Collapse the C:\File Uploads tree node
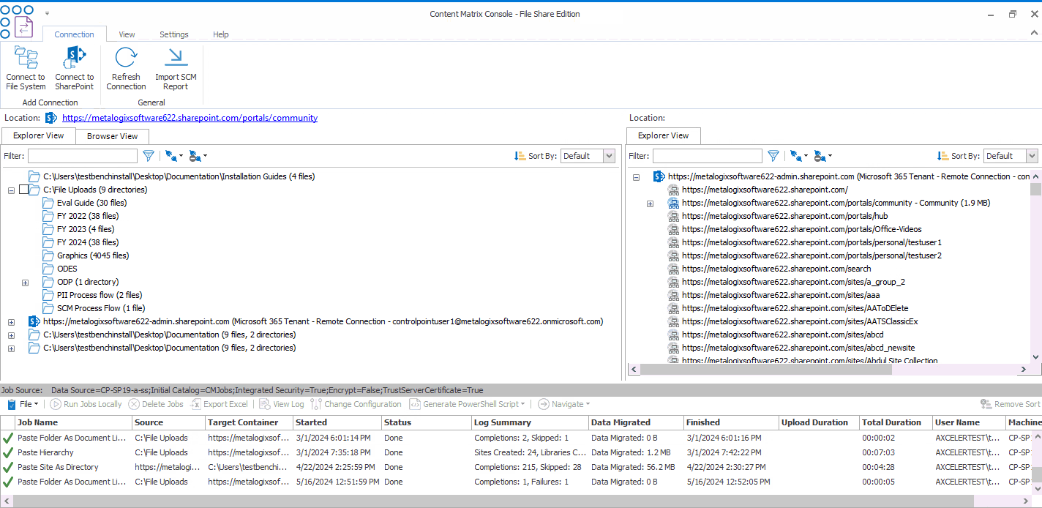 tap(11, 189)
